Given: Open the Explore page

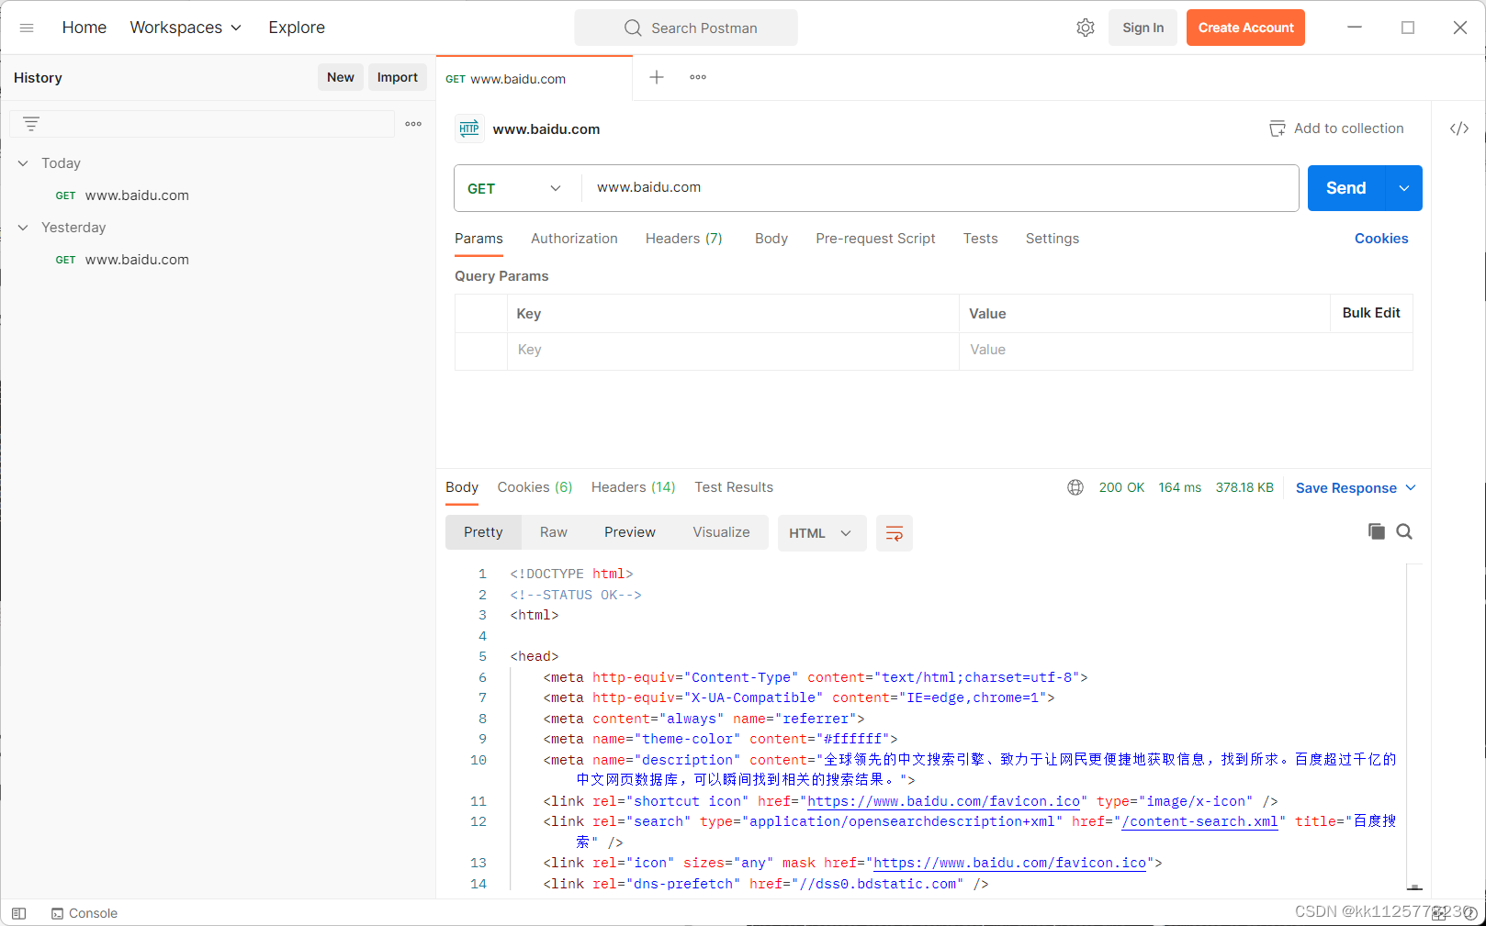Looking at the screenshot, I should coord(297,28).
